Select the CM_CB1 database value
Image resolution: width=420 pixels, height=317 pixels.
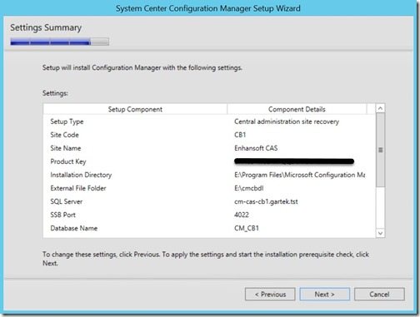pyautogui.click(x=247, y=228)
